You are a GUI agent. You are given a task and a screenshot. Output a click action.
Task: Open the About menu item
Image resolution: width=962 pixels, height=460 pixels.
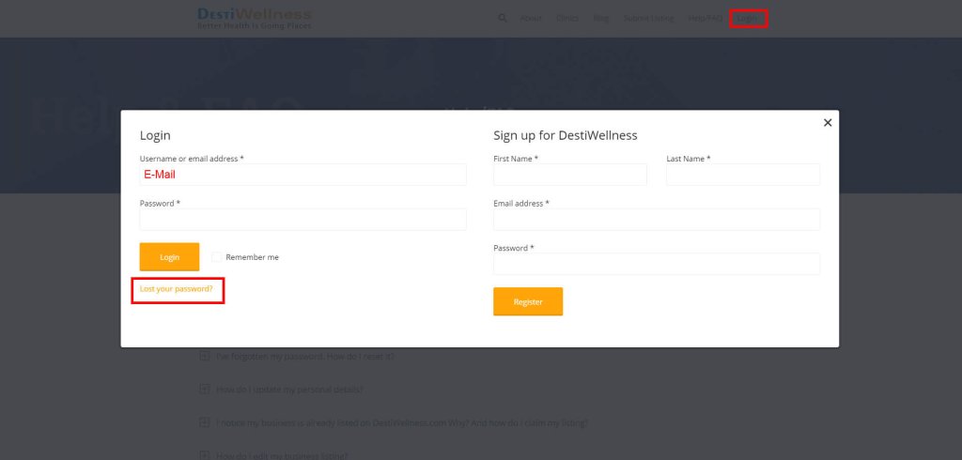click(531, 18)
